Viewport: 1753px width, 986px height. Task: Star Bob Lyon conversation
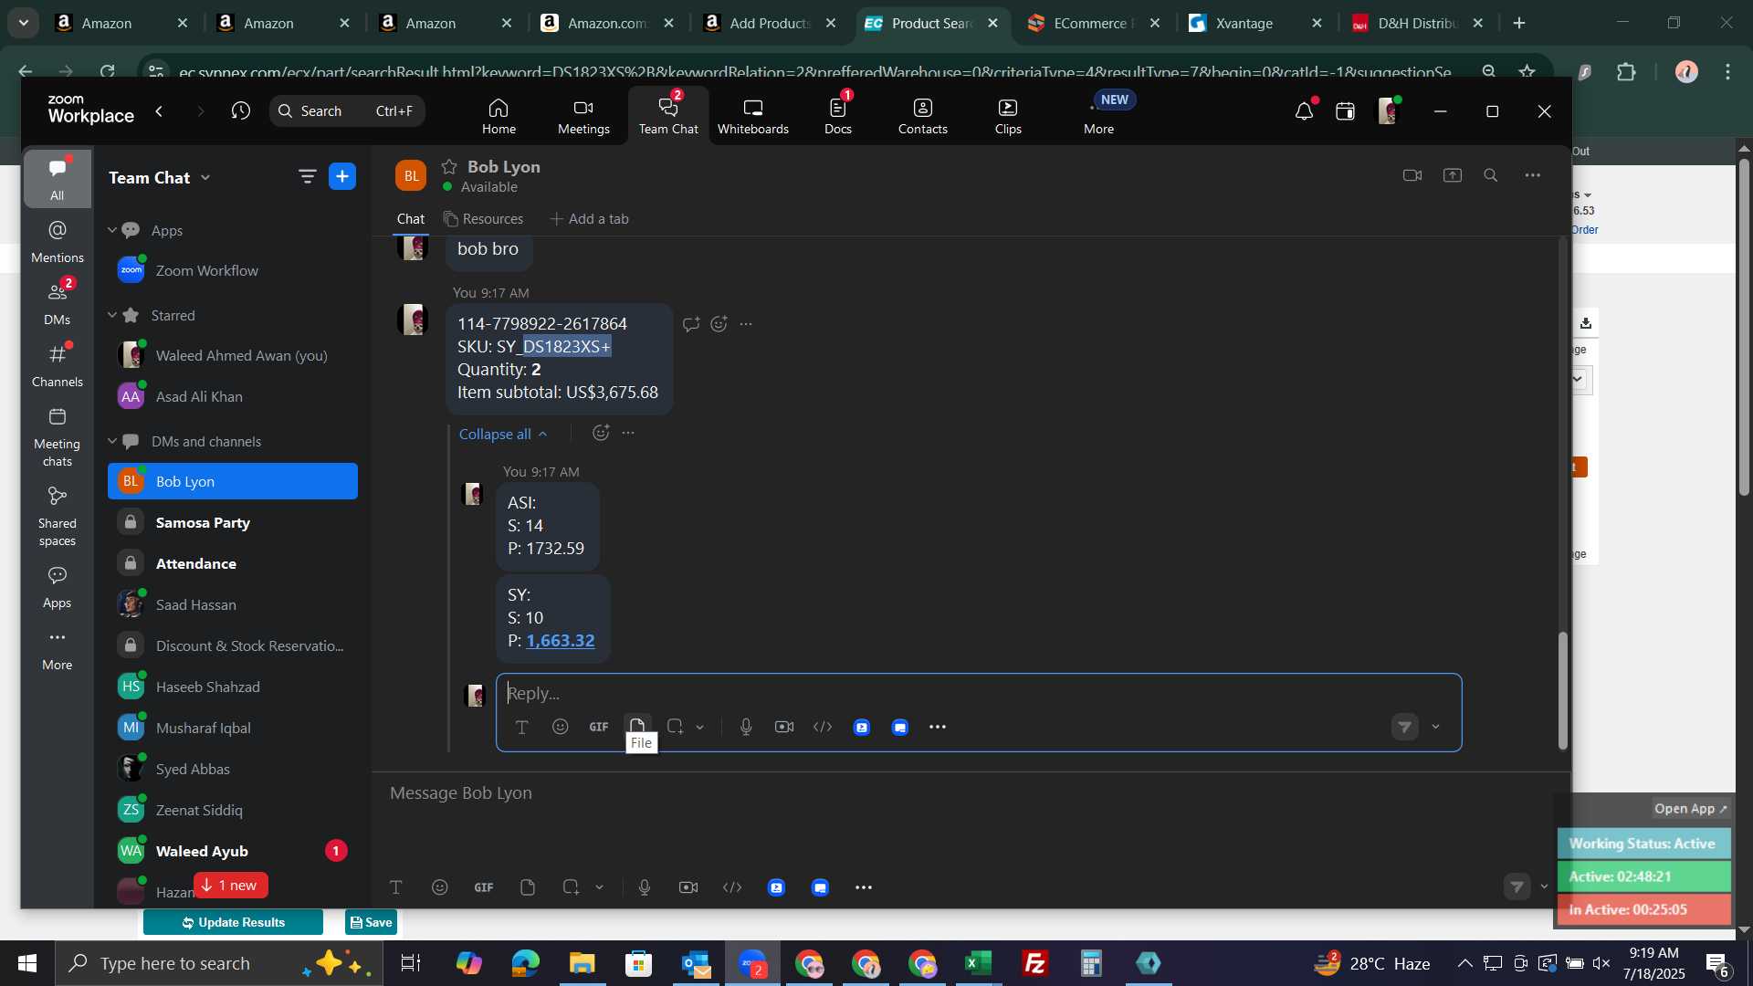tap(449, 166)
